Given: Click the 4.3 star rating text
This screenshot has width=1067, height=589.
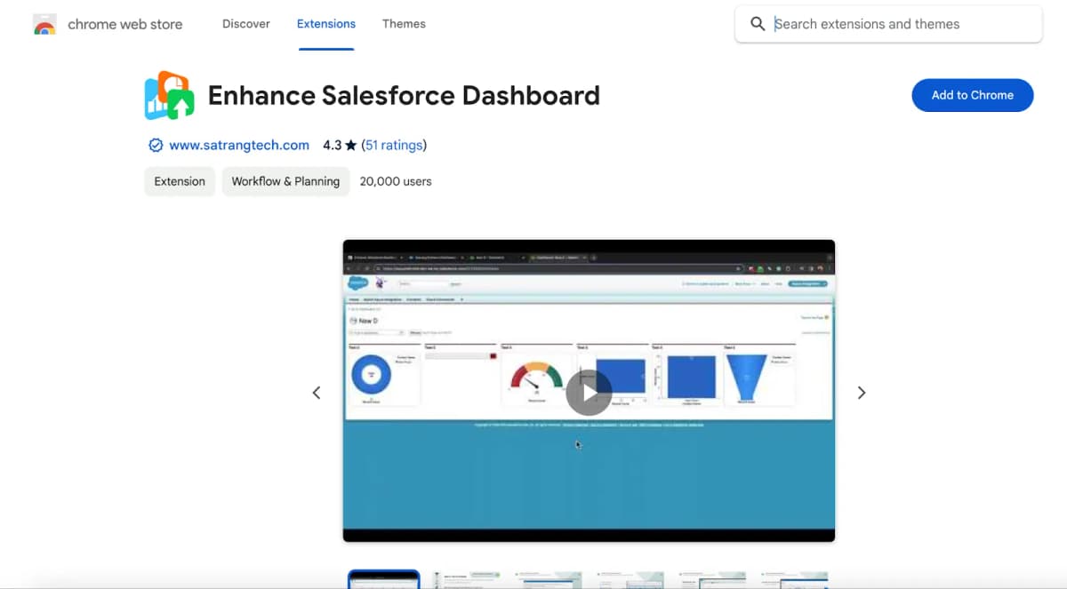Looking at the screenshot, I should click(340, 145).
